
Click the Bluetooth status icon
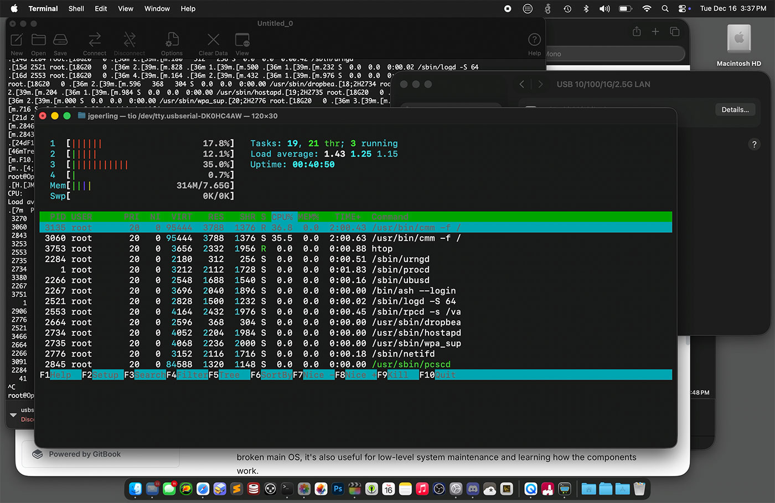[586, 8]
